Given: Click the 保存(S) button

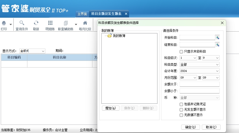Looking at the screenshot, I should coord(129,108).
